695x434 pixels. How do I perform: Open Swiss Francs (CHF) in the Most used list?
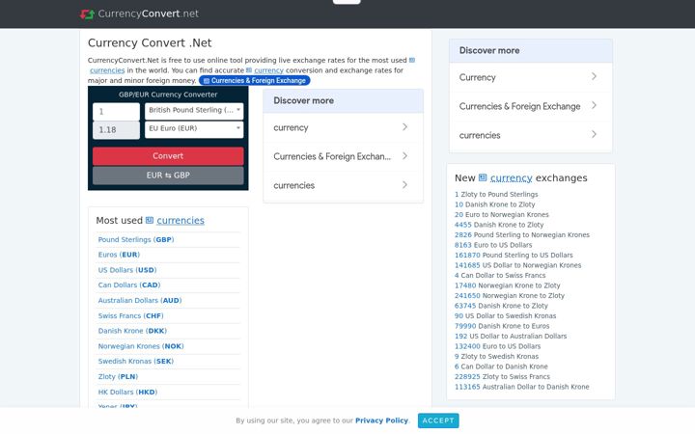(130, 315)
